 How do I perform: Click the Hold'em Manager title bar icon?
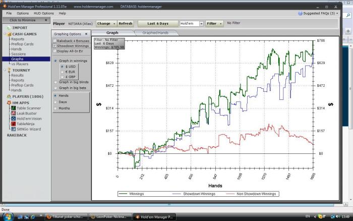(5, 7)
